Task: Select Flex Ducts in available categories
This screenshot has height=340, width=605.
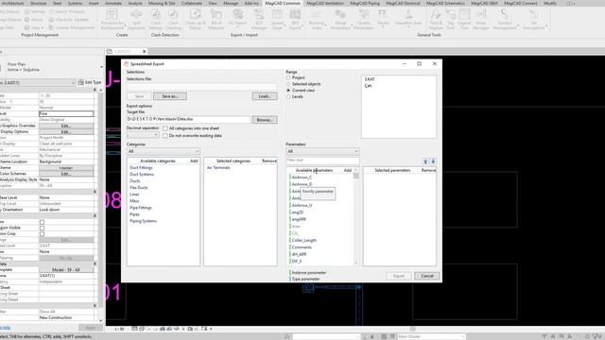Action: click(139, 188)
